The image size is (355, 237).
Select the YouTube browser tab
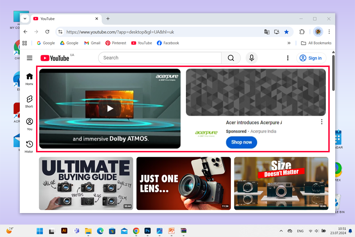point(66,19)
